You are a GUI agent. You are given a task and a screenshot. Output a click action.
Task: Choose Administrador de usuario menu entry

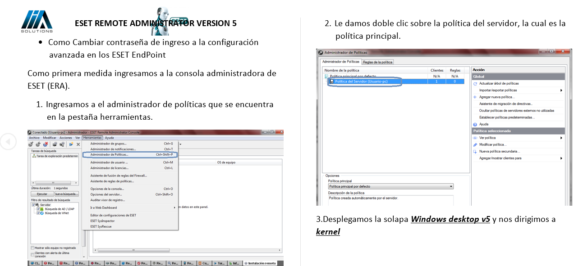(x=131, y=162)
